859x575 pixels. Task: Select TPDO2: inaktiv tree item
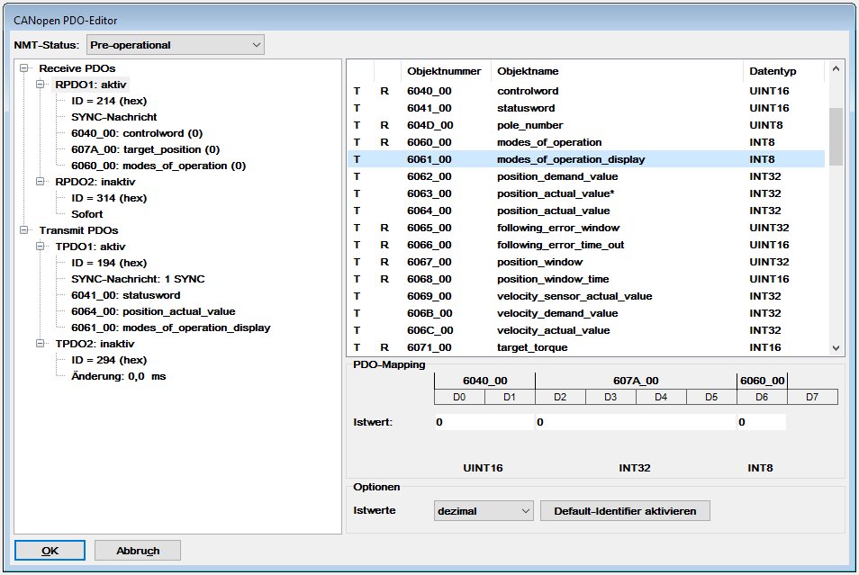[95, 344]
